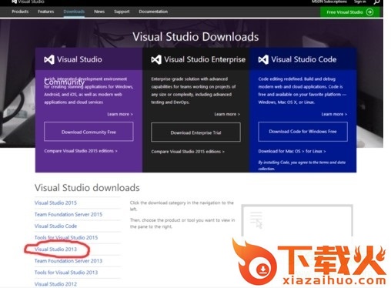Click the 'Visual Studio Downloads' page heading

(195, 37)
